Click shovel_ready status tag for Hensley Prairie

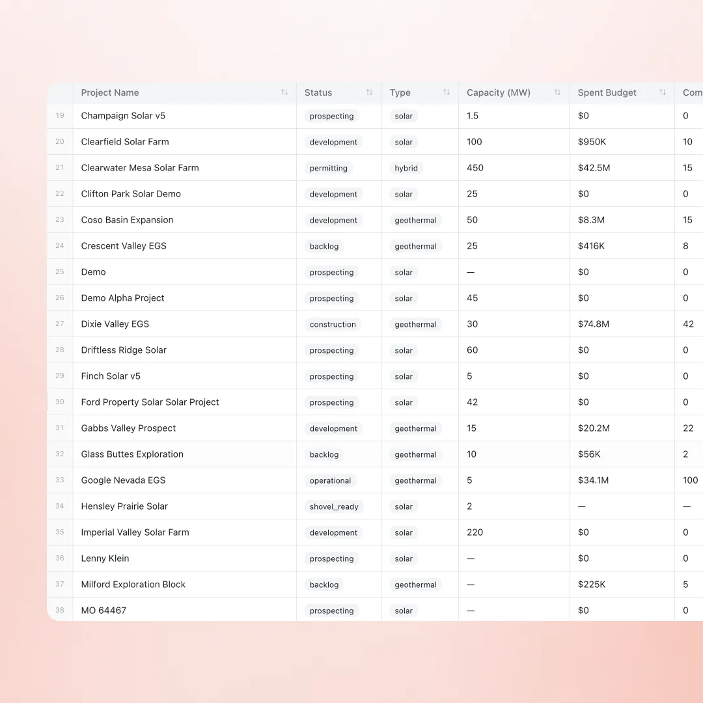(334, 506)
